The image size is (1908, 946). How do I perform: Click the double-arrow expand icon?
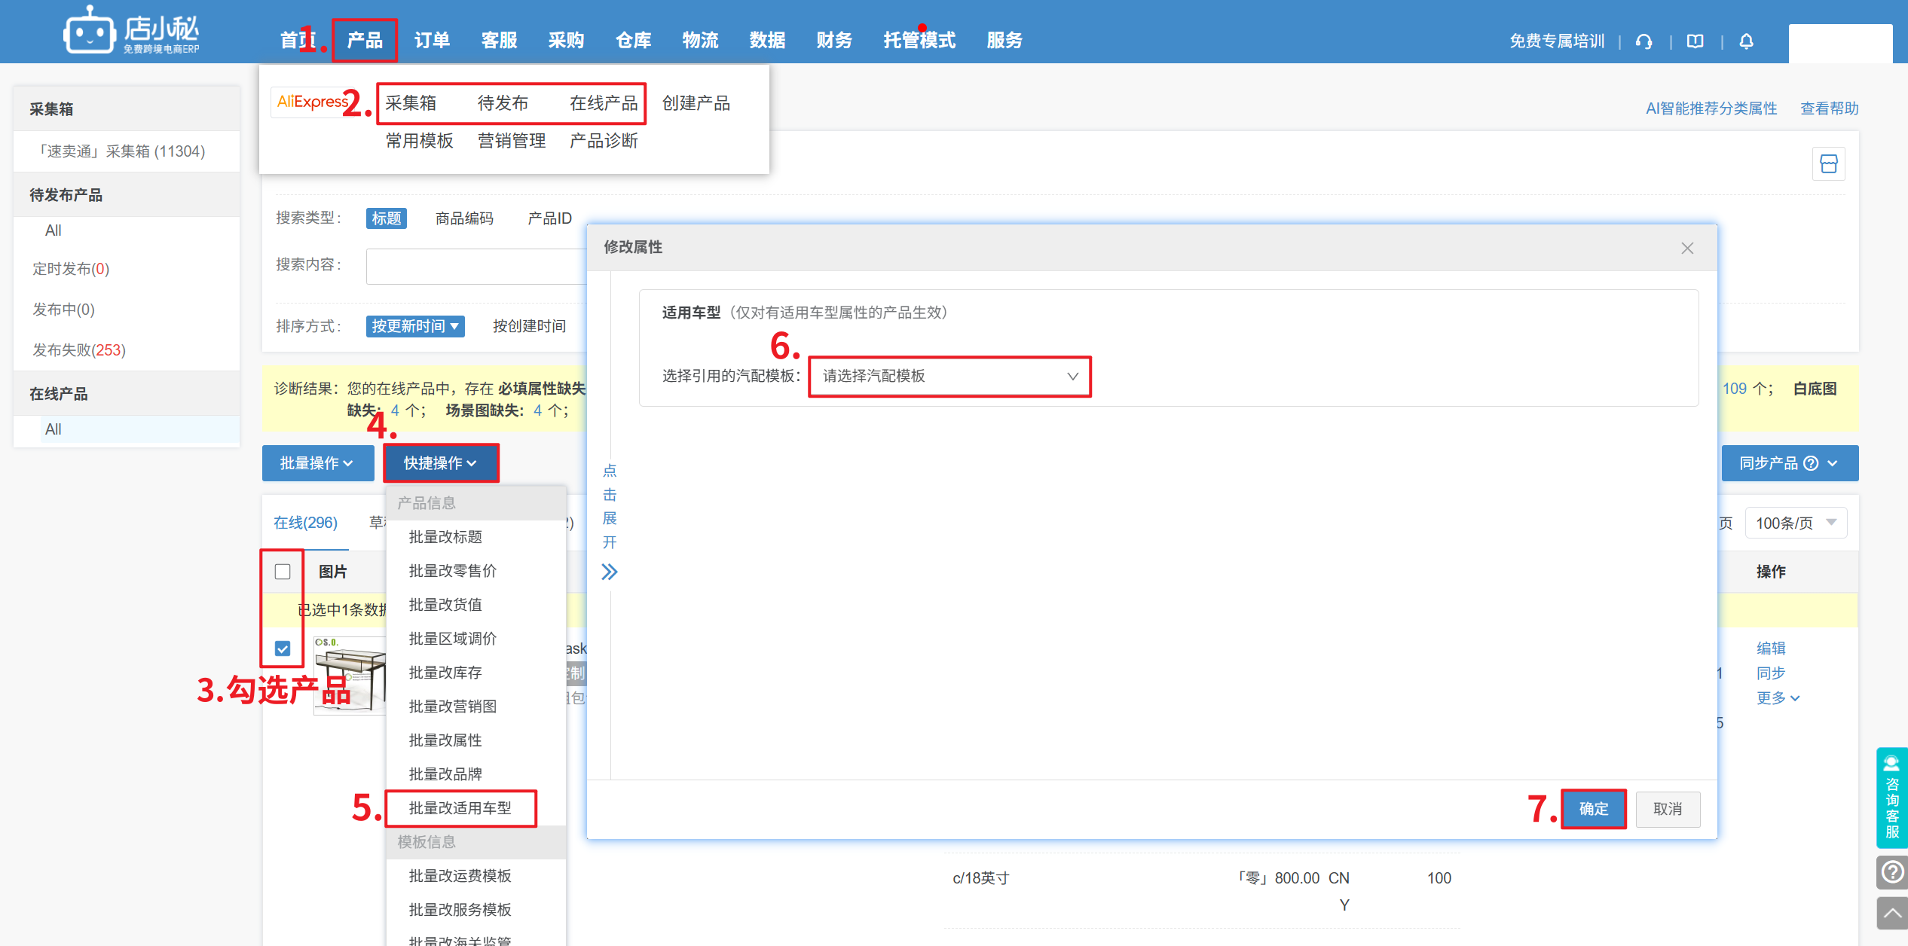click(x=609, y=572)
